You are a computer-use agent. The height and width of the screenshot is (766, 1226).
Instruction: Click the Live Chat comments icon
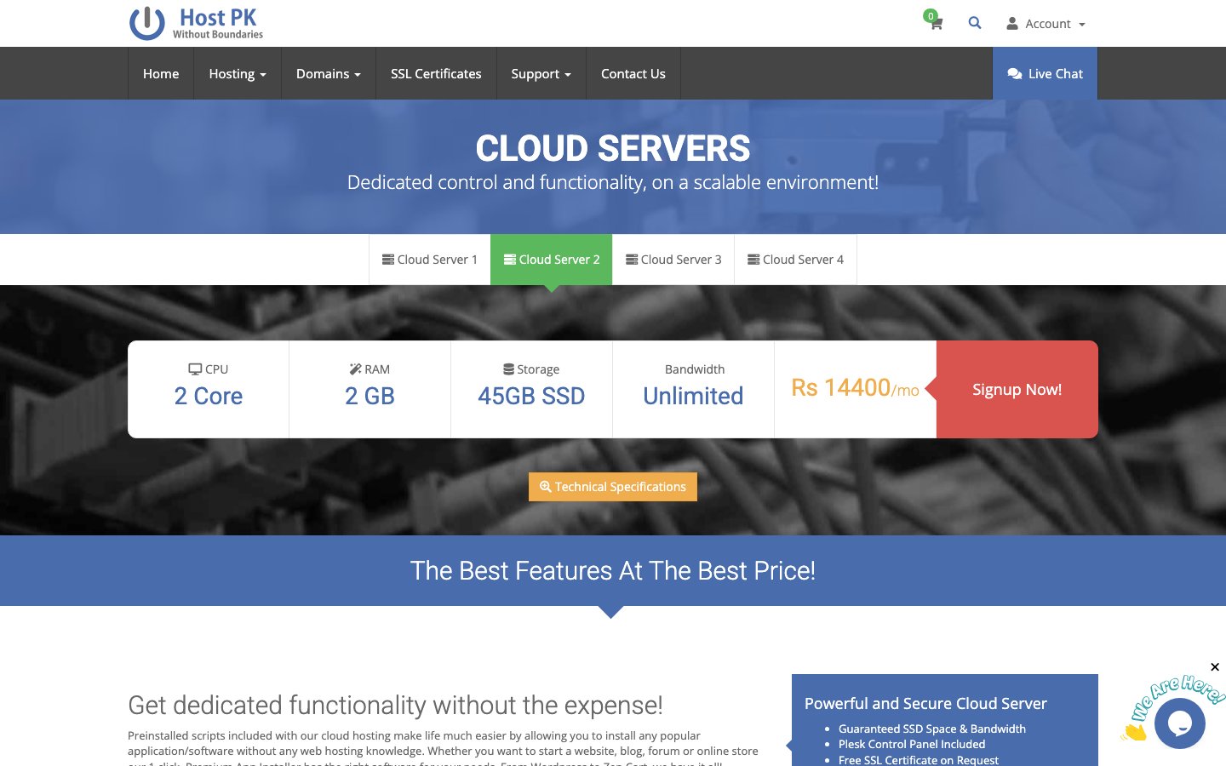1015,74
